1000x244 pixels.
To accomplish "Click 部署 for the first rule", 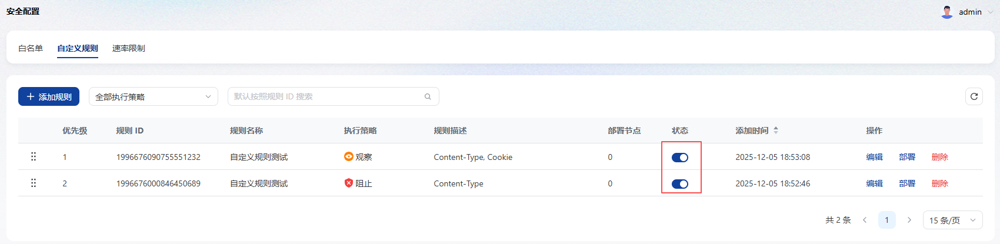I will tap(906, 157).
